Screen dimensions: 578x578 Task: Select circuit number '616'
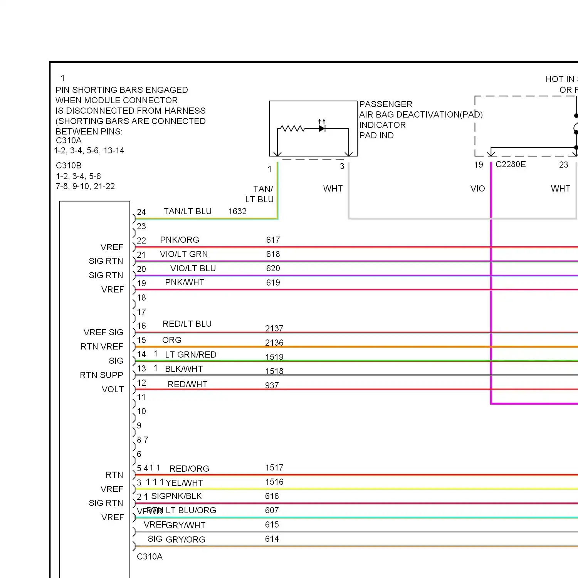pyautogui.click(x=272, y=496)
